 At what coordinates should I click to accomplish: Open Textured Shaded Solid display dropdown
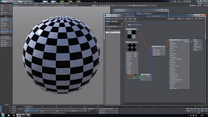[144, 6]
